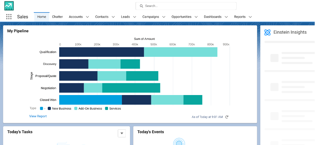Go to the Opportunities tab

click(182, 17)
